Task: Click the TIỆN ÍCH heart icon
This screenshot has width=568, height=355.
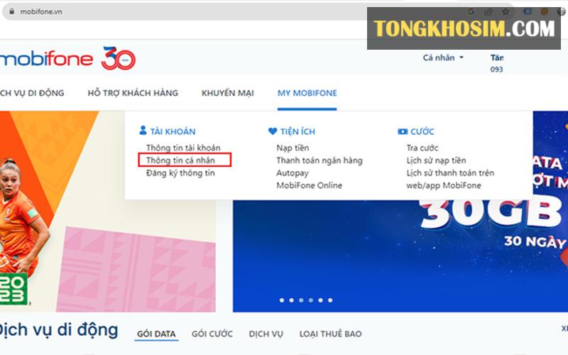Action: [273, 131]
